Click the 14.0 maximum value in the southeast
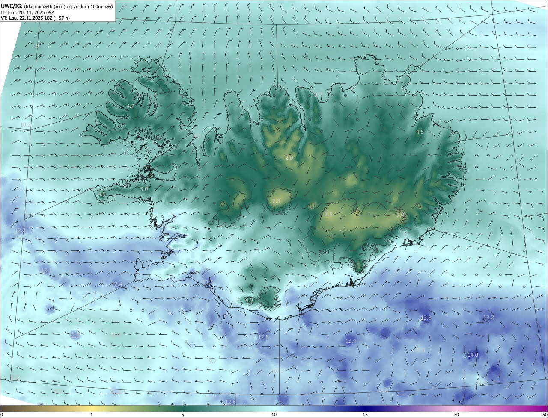 click(x=473, y=355)
